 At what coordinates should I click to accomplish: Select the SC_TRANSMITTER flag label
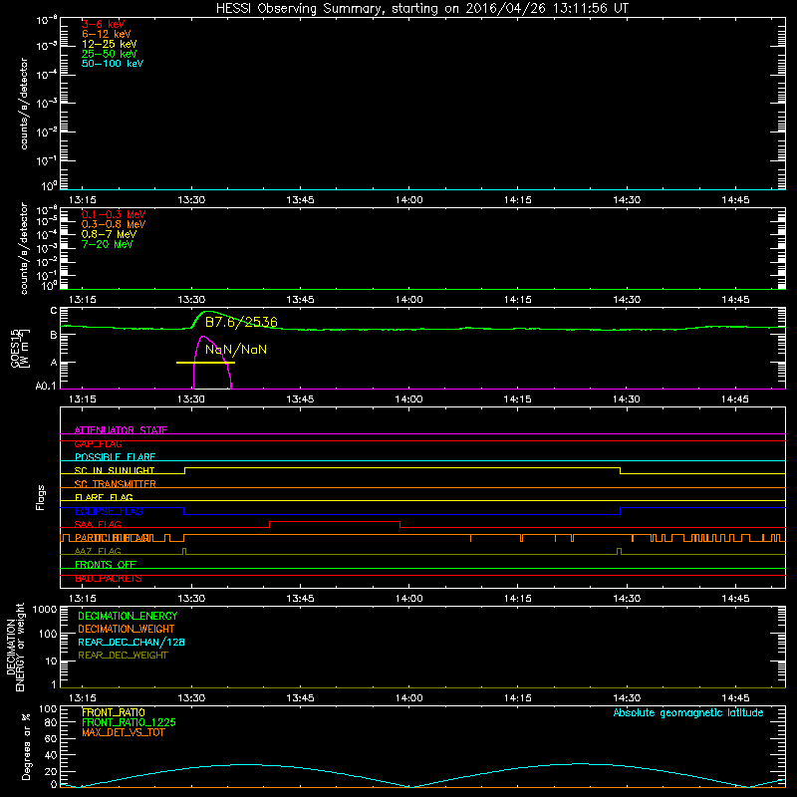tap(116, 484)
